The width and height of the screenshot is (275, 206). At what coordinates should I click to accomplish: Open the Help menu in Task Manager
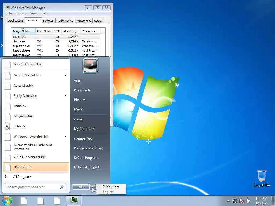(44, 13)
